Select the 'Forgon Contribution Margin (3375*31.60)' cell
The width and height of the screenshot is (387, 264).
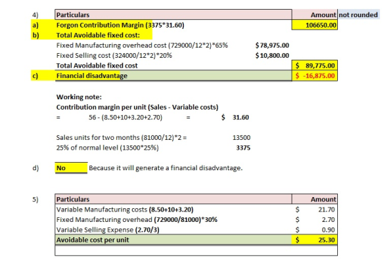(120, 25)
